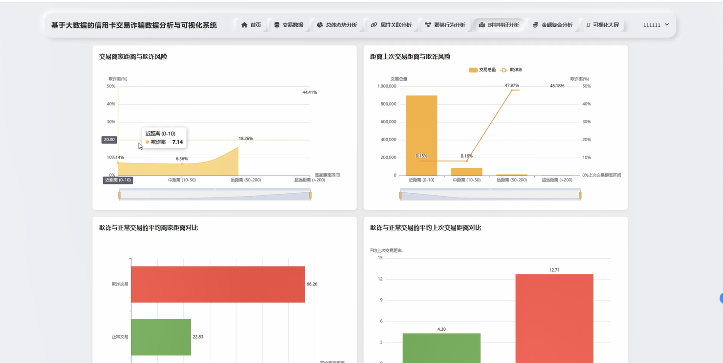
Task: Click the 47.97% data label
Action: pos(512,85)
